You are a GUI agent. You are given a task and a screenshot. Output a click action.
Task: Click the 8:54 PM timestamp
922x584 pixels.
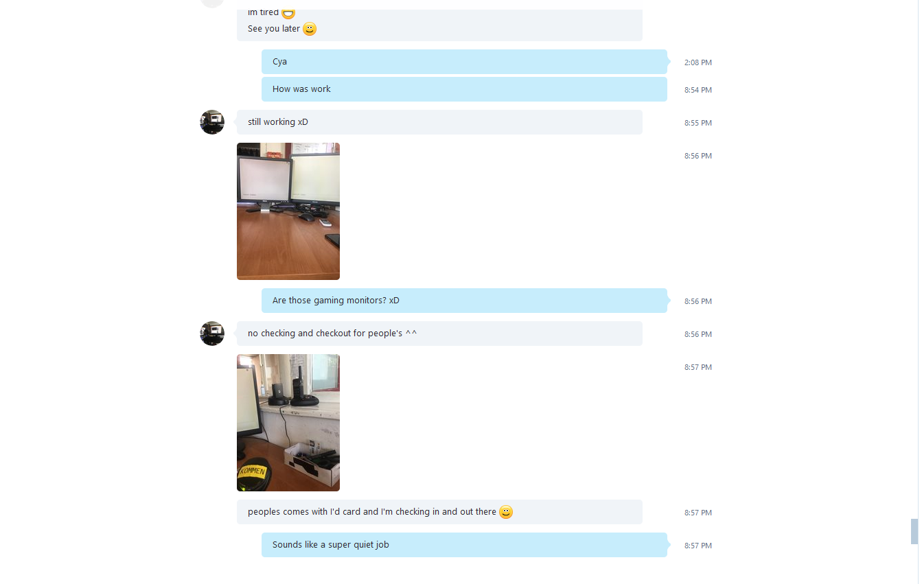(698, 90)
